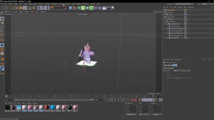This screenshot has width=214, height=120.
Task: Toggle Position keyframe recording
Action: click(143, 100)
